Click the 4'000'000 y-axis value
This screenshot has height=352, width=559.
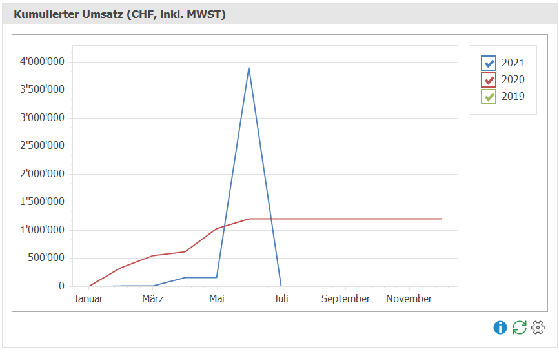tap(42, 62)
